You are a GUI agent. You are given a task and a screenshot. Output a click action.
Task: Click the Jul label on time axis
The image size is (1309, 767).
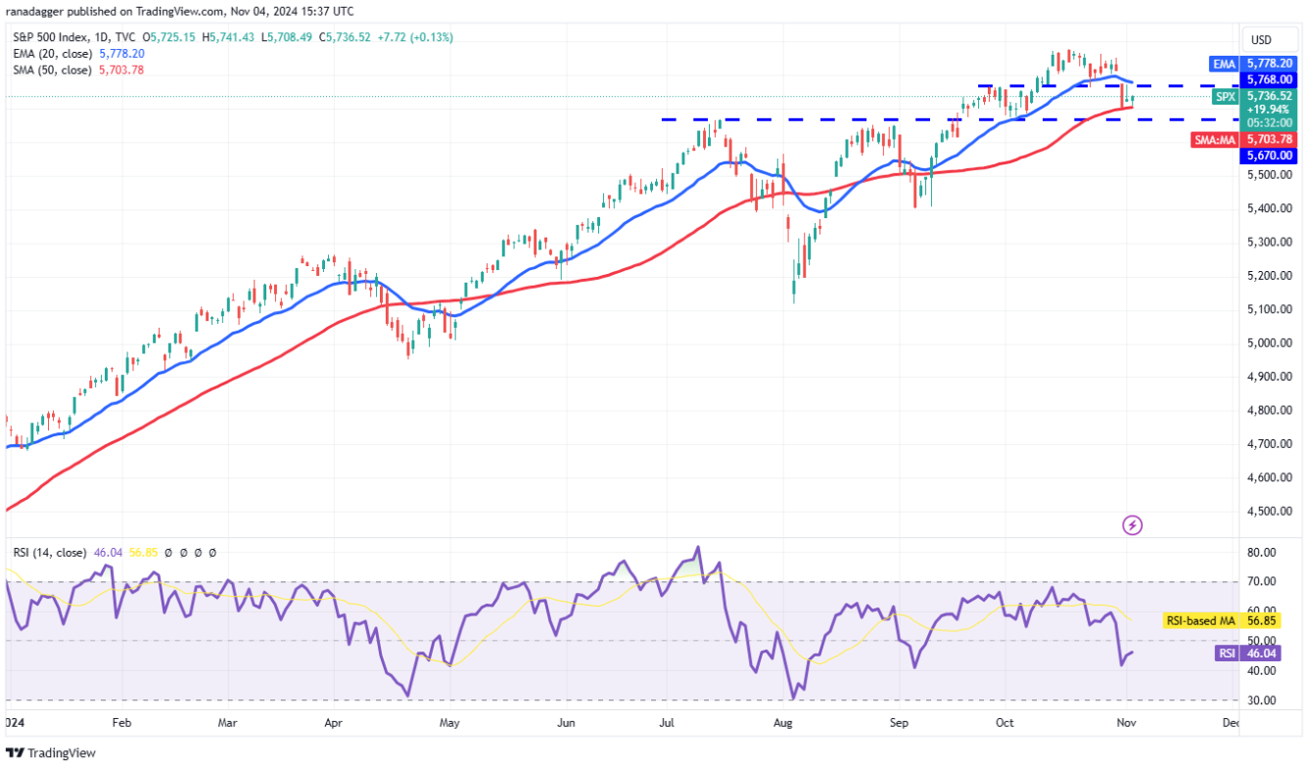tap(667, 724)
